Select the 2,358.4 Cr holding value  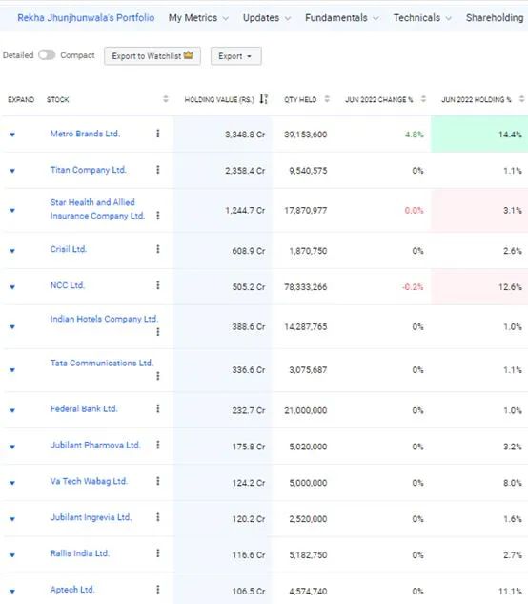[x=245, y=171]
